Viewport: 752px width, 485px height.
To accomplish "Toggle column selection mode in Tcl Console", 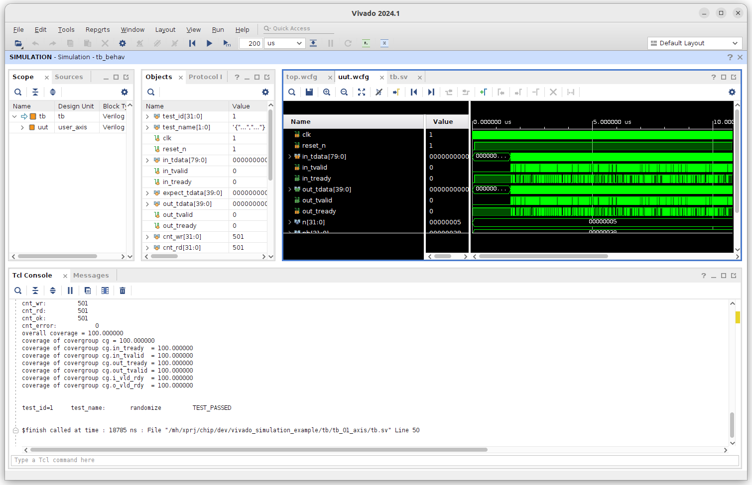I will tap(105, 291).
